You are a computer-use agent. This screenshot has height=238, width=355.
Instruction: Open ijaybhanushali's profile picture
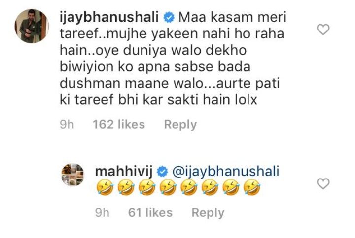[x=32, y=26]
